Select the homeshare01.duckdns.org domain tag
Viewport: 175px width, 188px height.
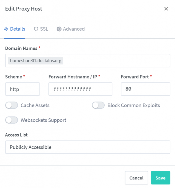tap(36, 61)
